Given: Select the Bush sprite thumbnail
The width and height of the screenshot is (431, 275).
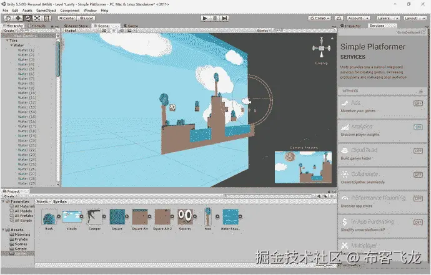Looking at the screenshot, I should (49, 217).
